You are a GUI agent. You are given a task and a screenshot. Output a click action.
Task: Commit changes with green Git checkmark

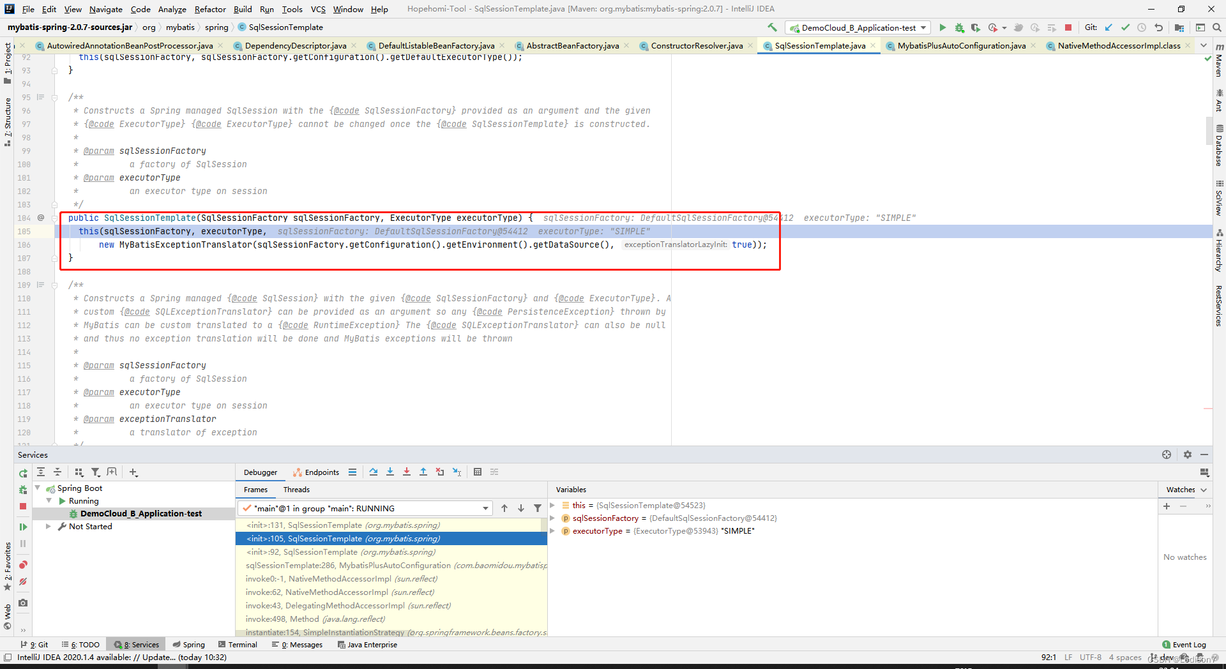1125,27
